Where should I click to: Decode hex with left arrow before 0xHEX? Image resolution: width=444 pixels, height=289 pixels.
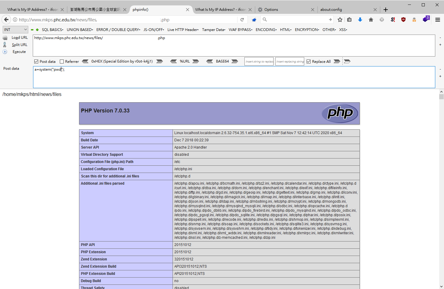(85, 61)
